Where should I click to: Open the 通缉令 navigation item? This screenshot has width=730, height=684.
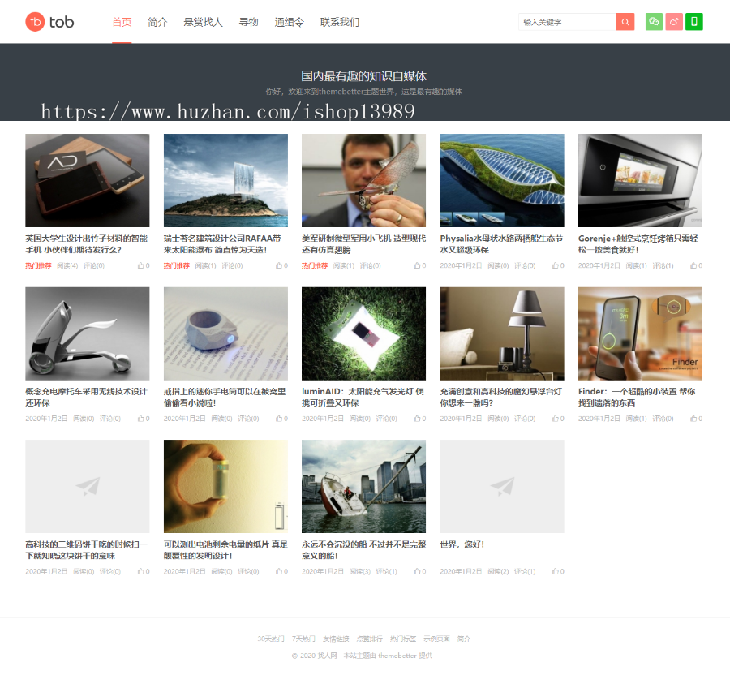point(290,22)
